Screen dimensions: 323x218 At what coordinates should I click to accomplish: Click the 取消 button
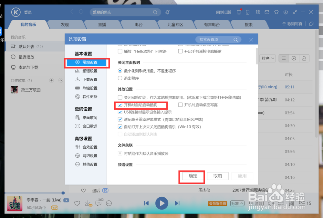click(x=217, y=176)
